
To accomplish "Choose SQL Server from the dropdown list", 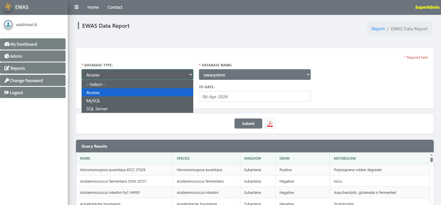I will point(137,109).
